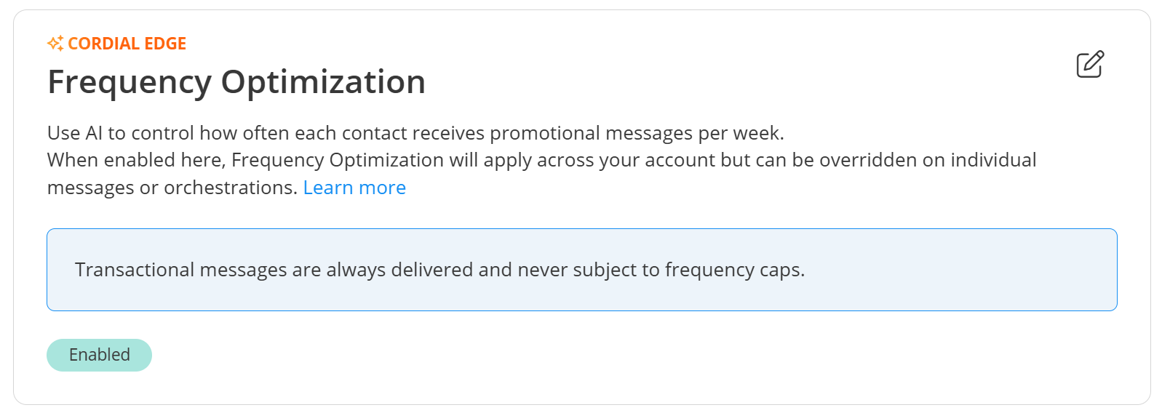Screen dimensions: 1162x413
Task: Click the word 'Frequency' in the title
Action: pyautogui.click(x=130, y=82)
